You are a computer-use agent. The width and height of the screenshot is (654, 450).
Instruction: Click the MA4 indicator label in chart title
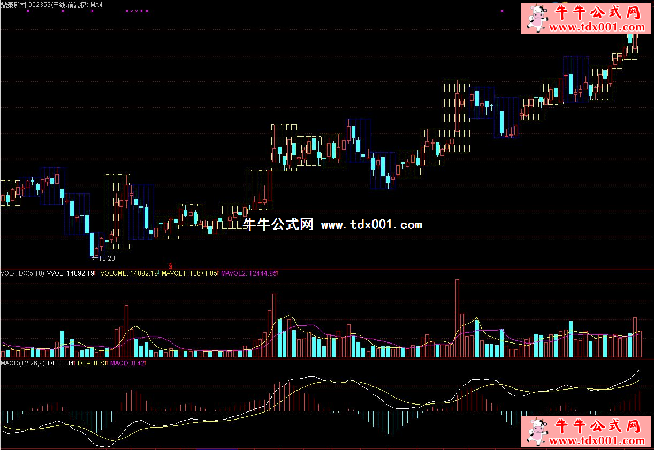point(97,4)
